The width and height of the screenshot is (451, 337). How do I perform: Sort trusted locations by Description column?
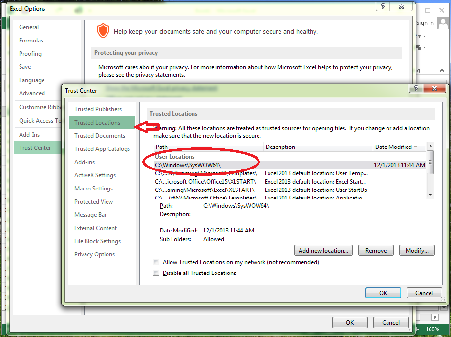318,147
